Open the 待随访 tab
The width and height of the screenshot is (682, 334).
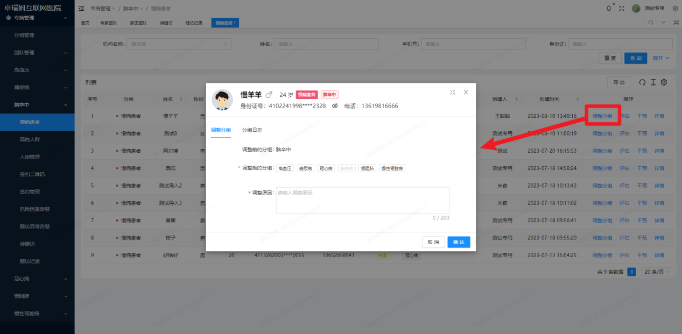[x=166, y=23]
